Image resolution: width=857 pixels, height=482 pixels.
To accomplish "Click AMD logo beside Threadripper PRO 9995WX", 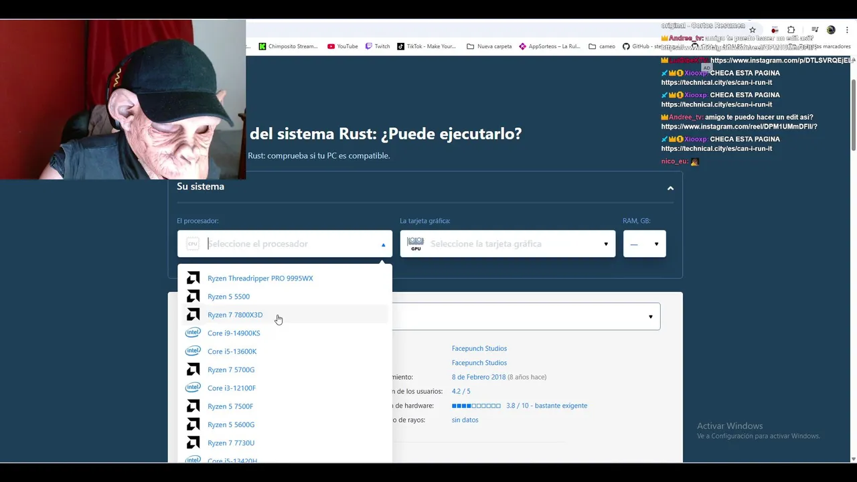I will [193, 278].
